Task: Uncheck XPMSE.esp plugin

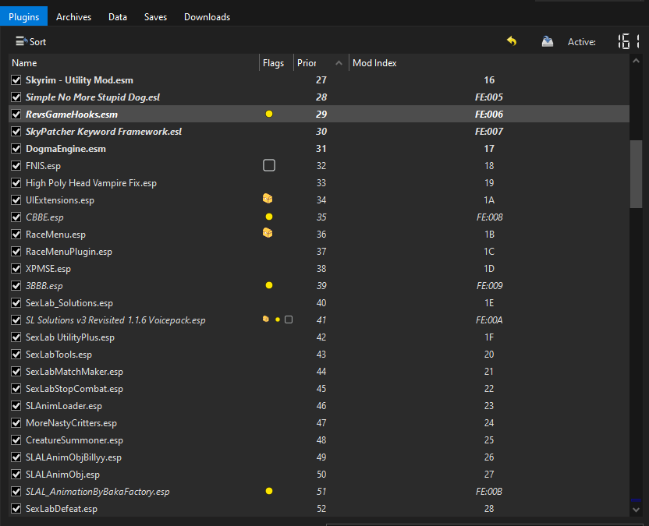Action: 16,269
